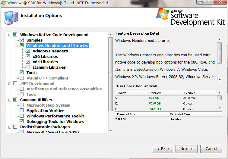The width and height of the screenshot is (228, 159).
Task: Click the Installation Options computer icon
Action: point(11,17)
